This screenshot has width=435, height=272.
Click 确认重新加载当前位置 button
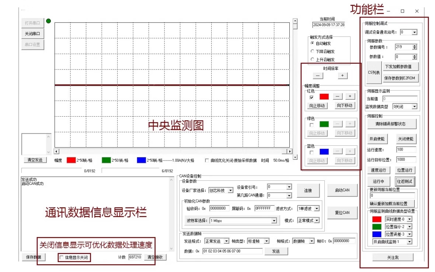391,204
